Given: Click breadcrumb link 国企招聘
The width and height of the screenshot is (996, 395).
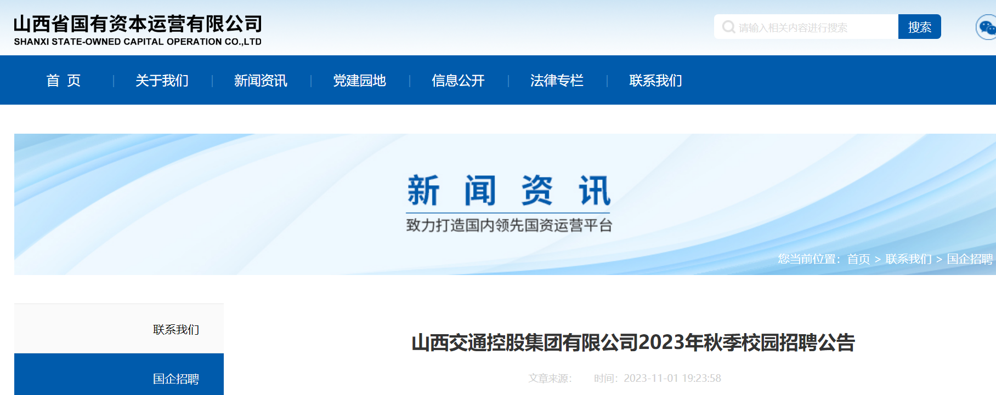Looking at the screenshot, I should pyautogui.click(x=970, y=259).
